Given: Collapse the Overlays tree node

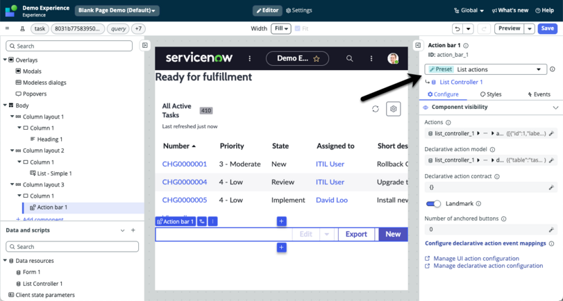Looking at the screenshot, I should 5,60.
